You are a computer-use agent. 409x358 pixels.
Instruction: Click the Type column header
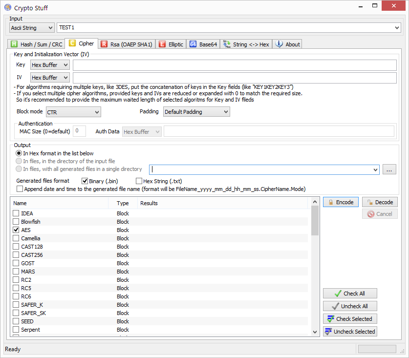[x=123, y=203]
